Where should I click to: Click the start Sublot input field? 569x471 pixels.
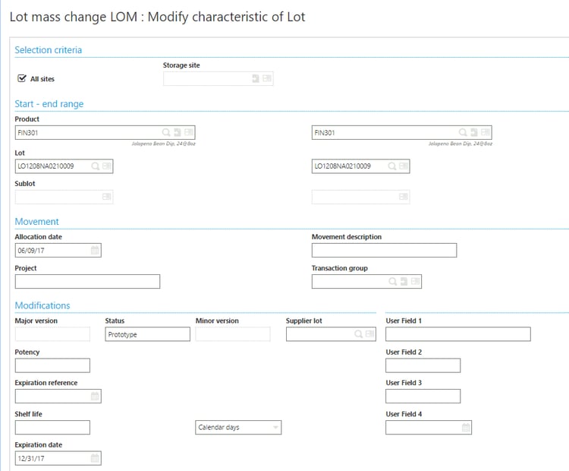pyautogui.click(x=64, y=197)
